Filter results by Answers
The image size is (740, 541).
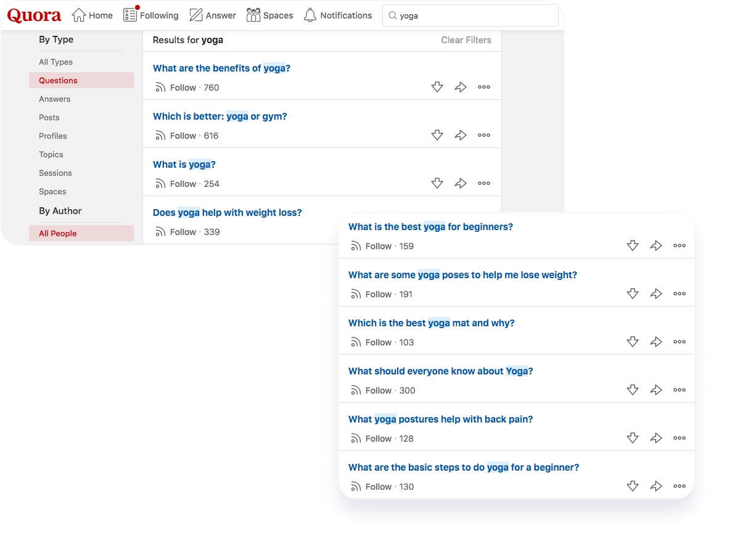point(54,99)
